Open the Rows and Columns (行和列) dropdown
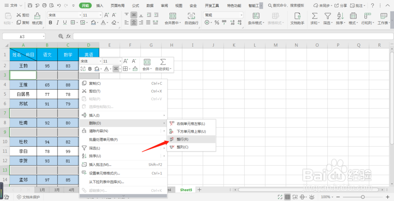 [368, 19]
